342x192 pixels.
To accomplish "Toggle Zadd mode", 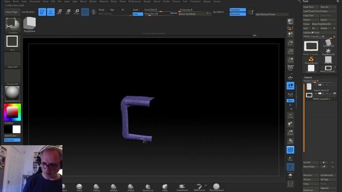I will point(136,10).
